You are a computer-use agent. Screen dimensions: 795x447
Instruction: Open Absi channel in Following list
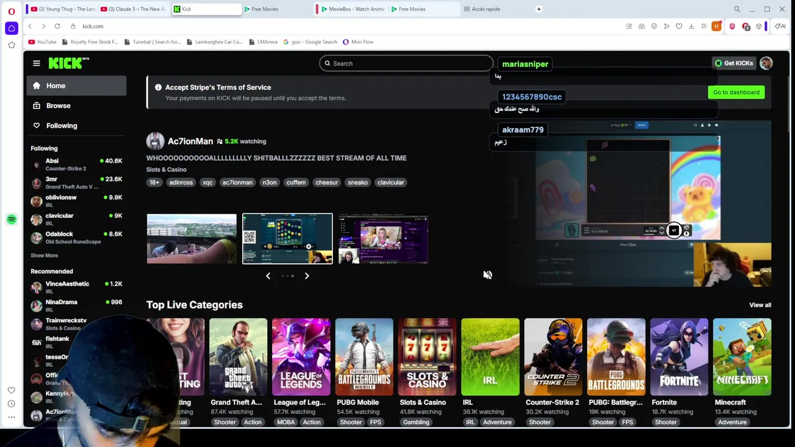click(x=76, y=165)
